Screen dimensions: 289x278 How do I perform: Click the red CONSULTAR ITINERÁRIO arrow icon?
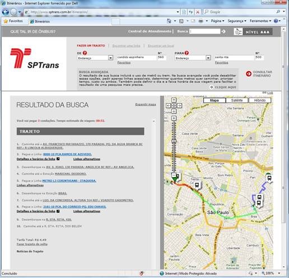point(249,74)
